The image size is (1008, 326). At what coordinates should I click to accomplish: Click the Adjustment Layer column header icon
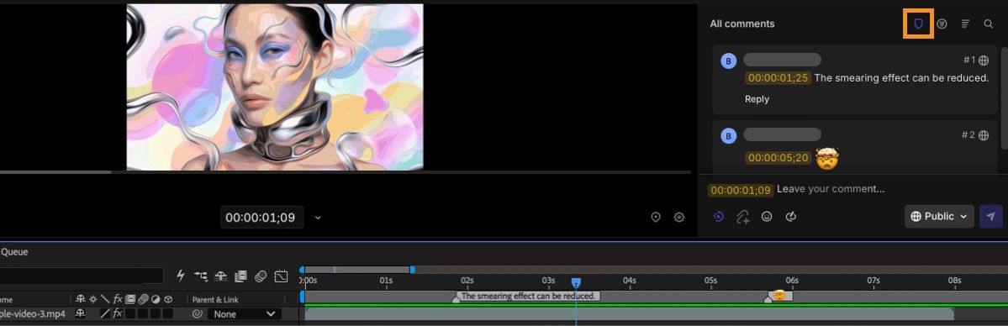click(155, 299)
